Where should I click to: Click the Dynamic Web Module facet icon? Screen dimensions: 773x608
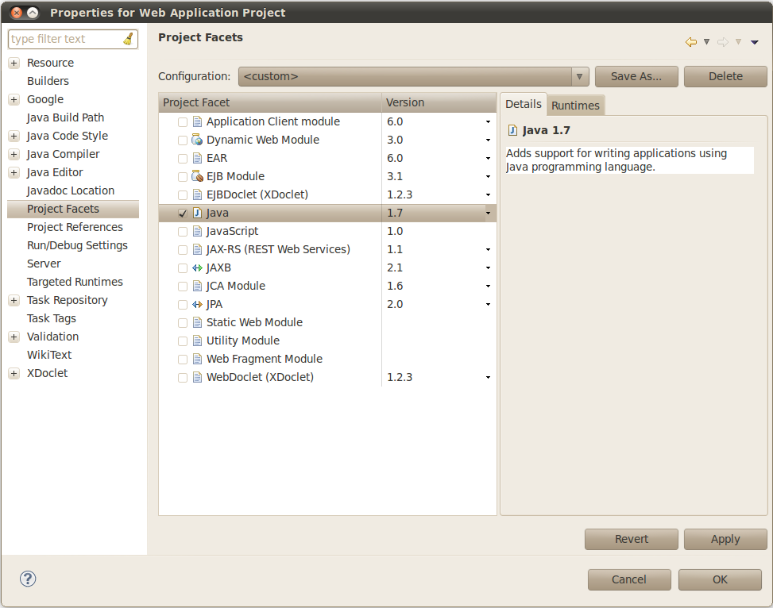pyautogui.click(x=197, y=140)
